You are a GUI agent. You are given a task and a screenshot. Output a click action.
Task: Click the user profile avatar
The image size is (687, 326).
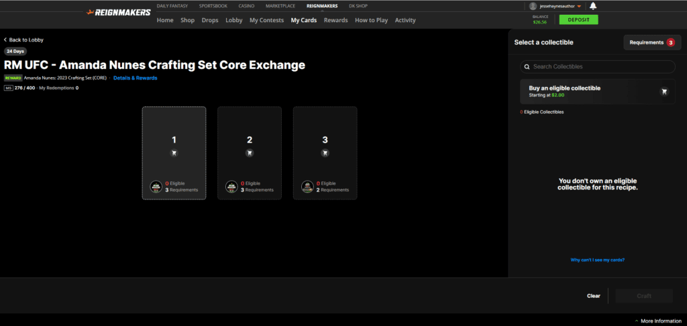(533, 6)
